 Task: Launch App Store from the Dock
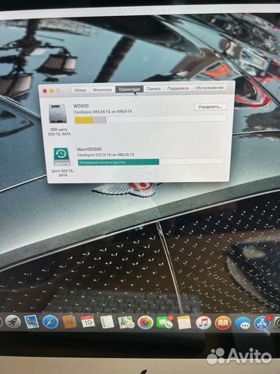tap(262, 323)
